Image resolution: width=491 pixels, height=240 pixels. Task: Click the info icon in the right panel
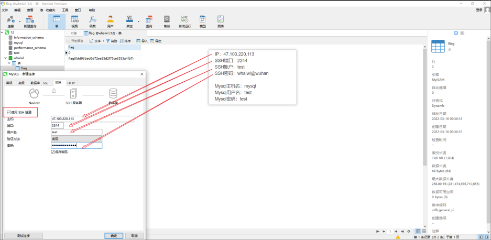(x=456, y=33)
